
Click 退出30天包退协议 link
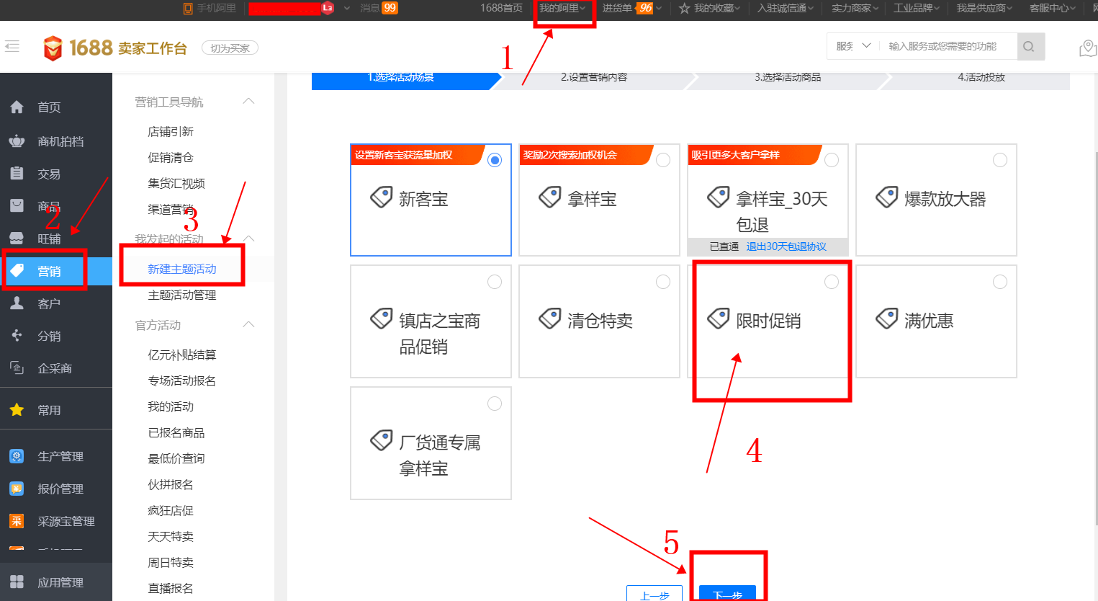786,246
